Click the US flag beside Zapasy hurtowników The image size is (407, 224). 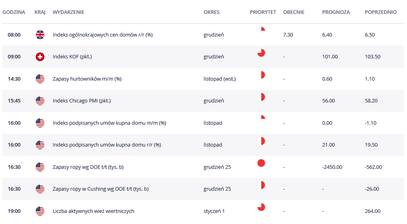point(40,79)
